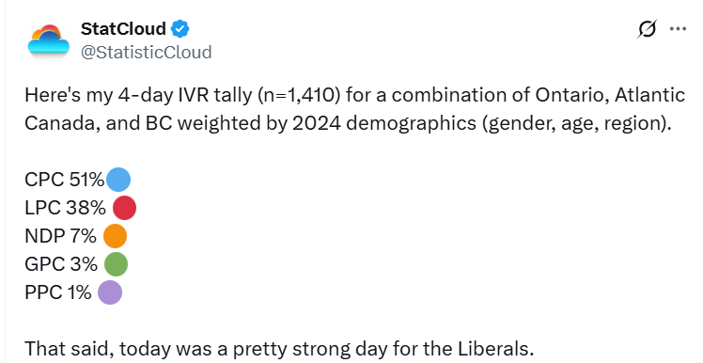
Task: Click the NDP 7% text line
Action: (60, 236)
